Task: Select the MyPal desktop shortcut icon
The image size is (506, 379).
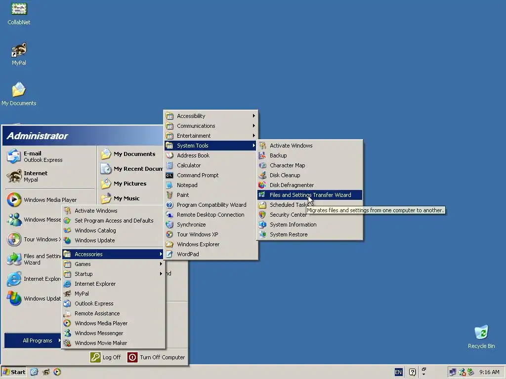Action: [19, 54]
